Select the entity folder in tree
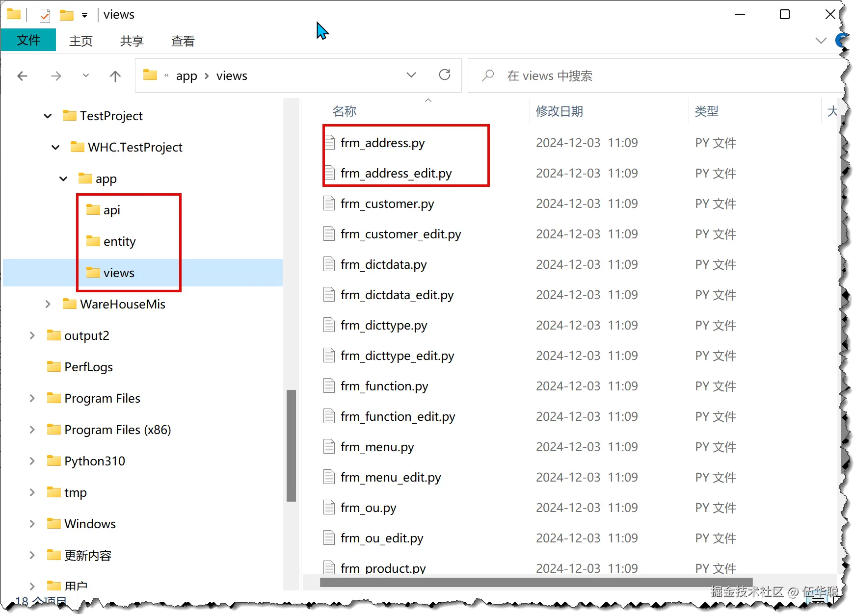 (x=111, y=241)
